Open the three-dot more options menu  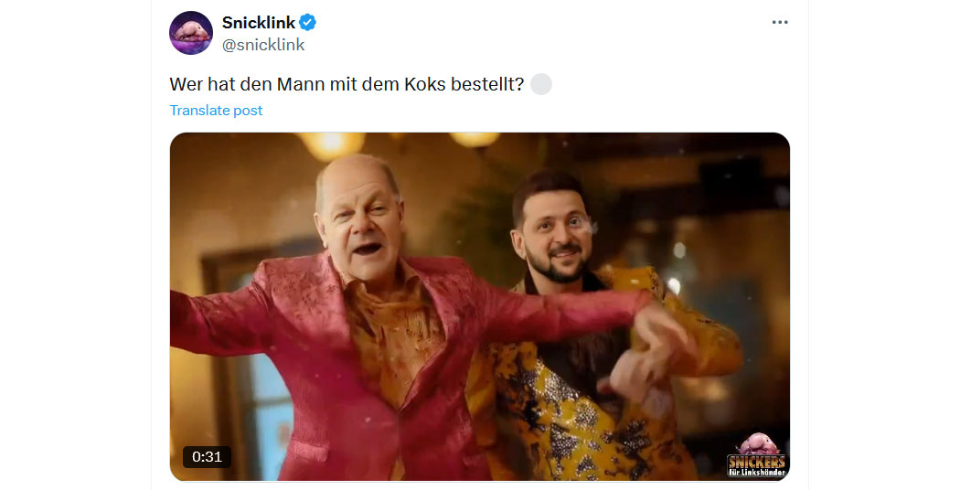(x=779, y=22)
